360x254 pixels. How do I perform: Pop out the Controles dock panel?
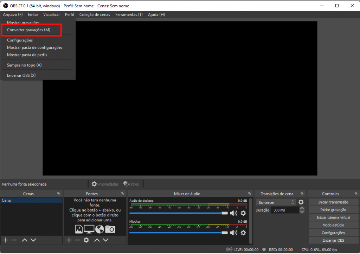(x=356, y=194)
